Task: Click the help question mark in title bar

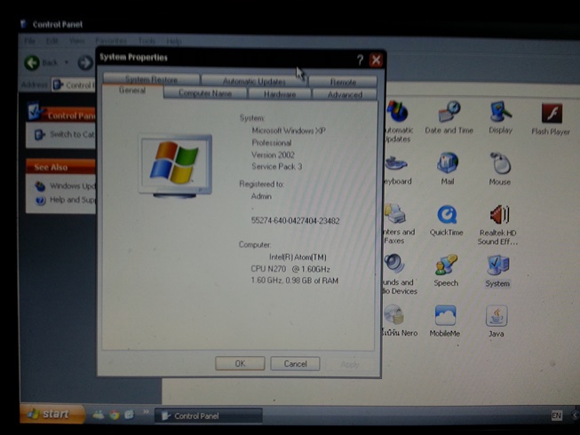Action: coord(360,60)
